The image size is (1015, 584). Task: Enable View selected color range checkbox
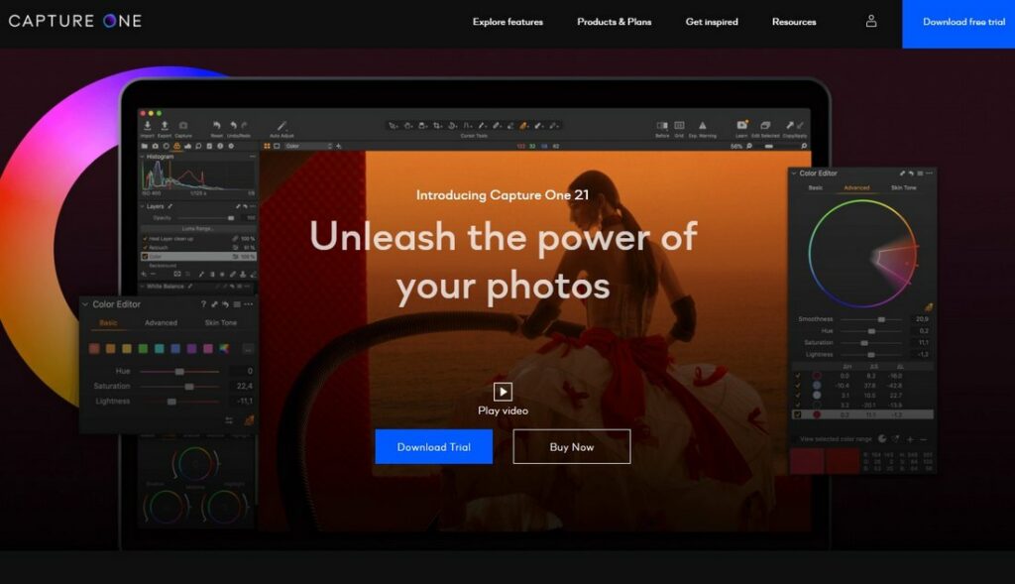click(x=796, y=439)
